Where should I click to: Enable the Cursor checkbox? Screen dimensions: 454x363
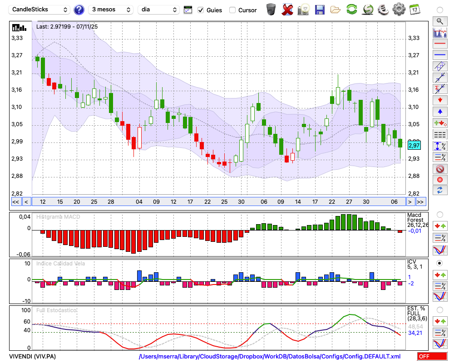pyautogui.click(x=232, y=10)
